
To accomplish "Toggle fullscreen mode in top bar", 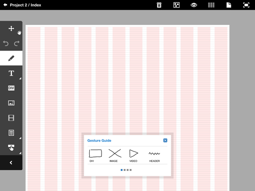I will click(x=246, y=5).
